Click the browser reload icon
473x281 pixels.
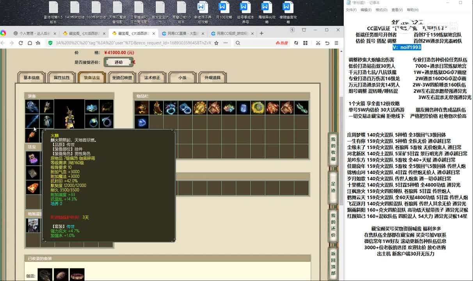(21, 43)
